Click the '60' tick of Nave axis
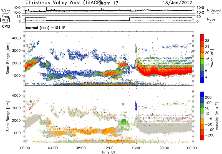 199,17
